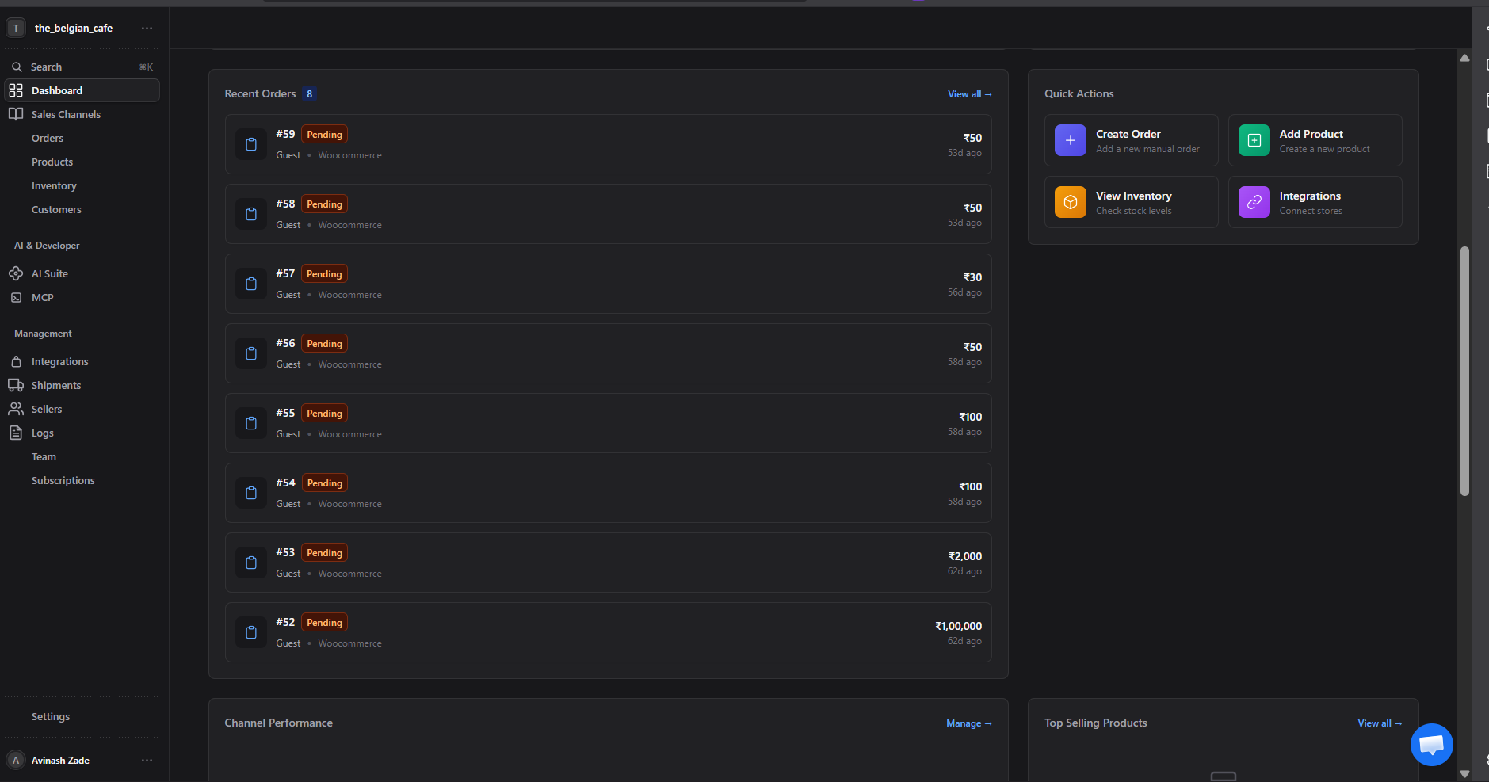1489x782 pixels.
Task: Click the Sellers people icon
Action: click(16, 409)
